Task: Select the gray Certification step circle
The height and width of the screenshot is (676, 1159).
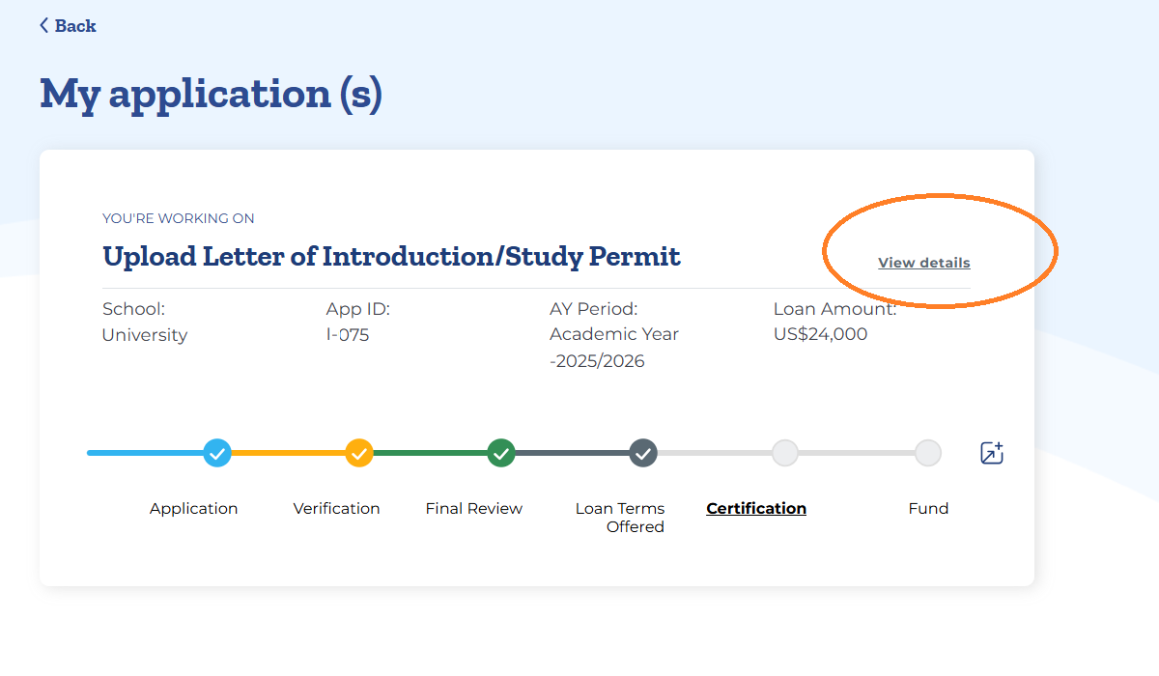Action: 785,453
